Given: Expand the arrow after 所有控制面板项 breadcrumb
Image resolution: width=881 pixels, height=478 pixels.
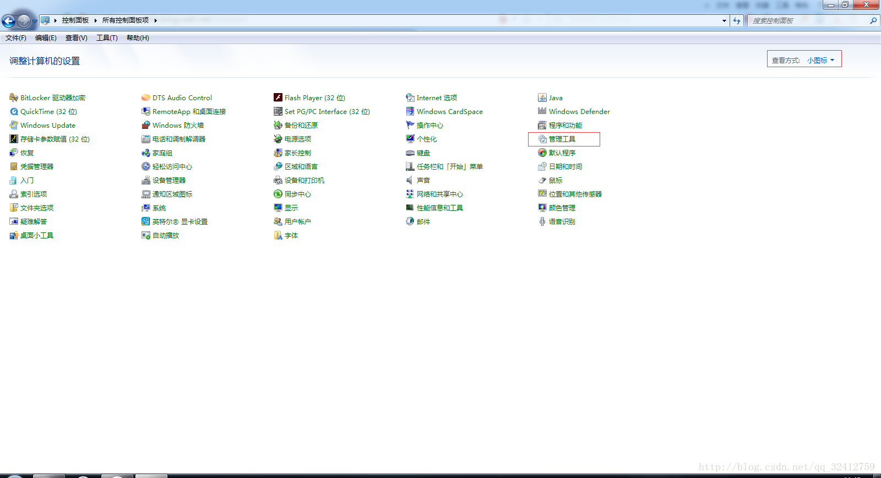Looking at the screenshot, I should click(155, 20).
